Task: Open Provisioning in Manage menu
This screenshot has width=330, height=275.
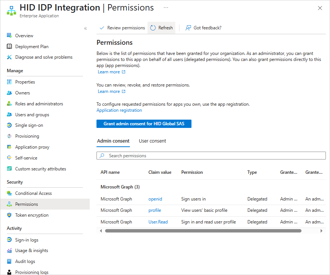Action: click(27, 136)
